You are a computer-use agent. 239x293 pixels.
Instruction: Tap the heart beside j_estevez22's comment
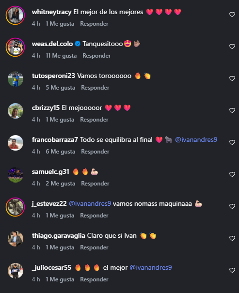[232, 206]
